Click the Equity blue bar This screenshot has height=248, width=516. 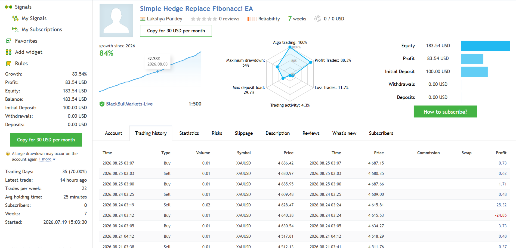pyautogui.click(x=486, y=46)
